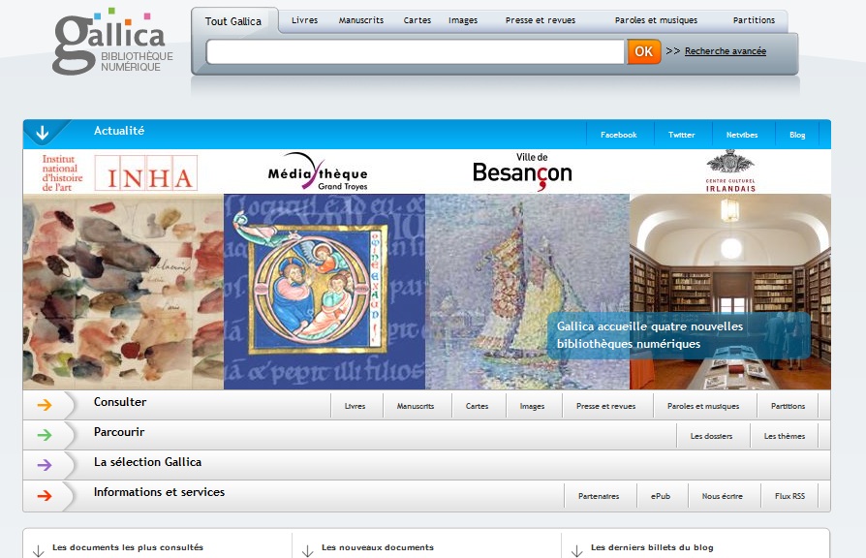Open Cartes under Consulter
Image resolution: width=866 pixels, height=558 pixels.
tap(477, 406)
